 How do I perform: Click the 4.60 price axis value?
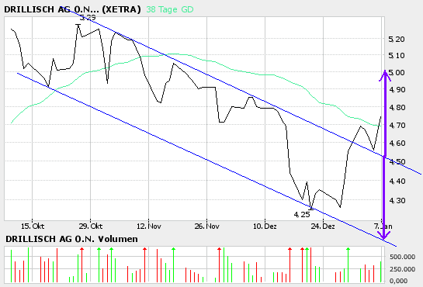click(397, 143)
